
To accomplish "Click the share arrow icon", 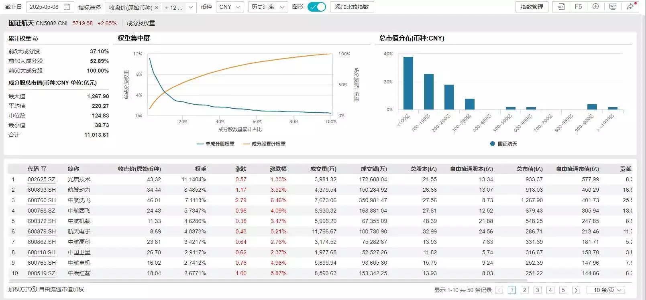I will tap(630, 6).
